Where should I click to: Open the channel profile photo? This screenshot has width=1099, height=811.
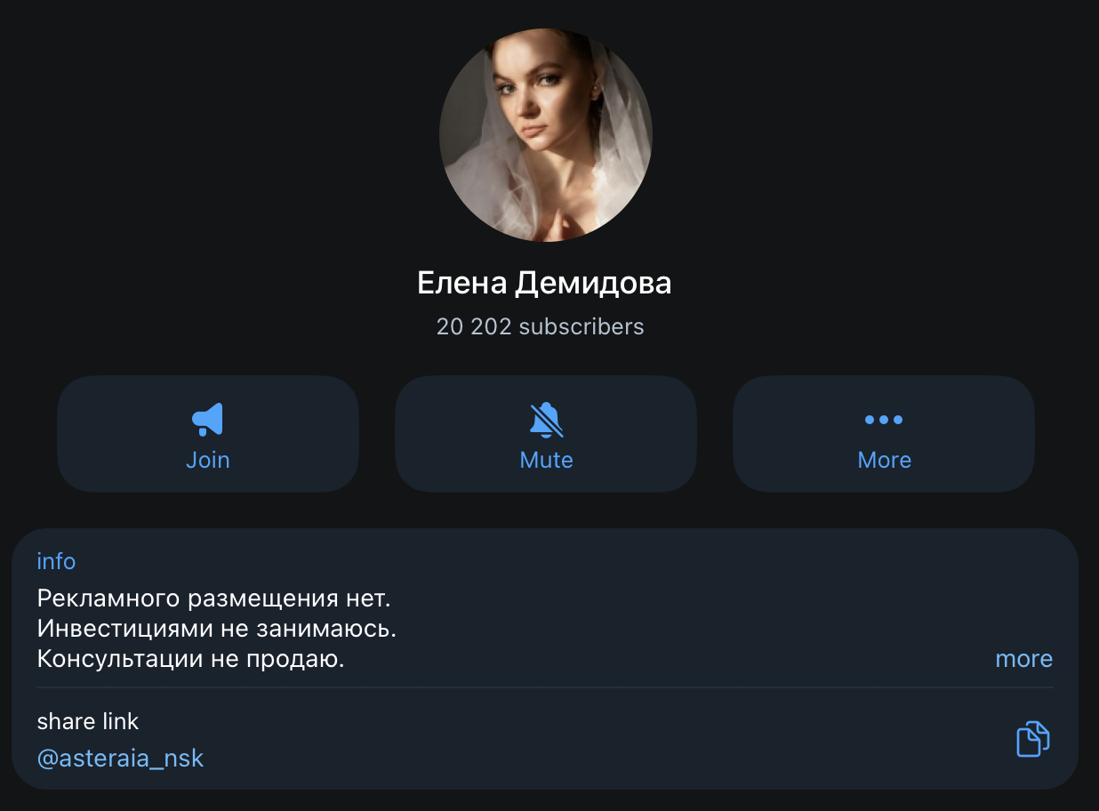point(546,135)
